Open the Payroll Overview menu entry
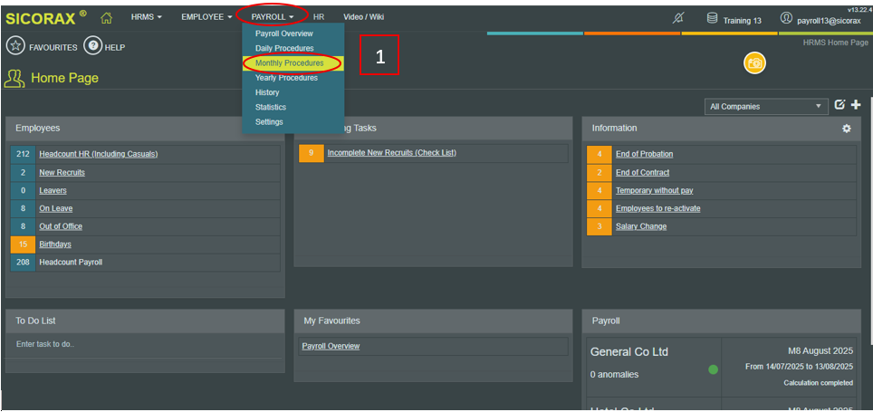 [x=283, y=34]
